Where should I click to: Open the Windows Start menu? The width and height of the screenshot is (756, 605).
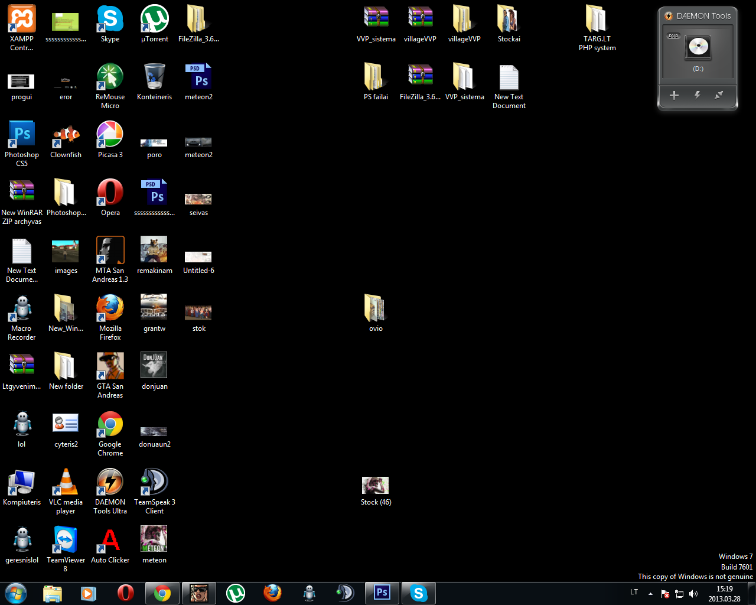(16, 593)
